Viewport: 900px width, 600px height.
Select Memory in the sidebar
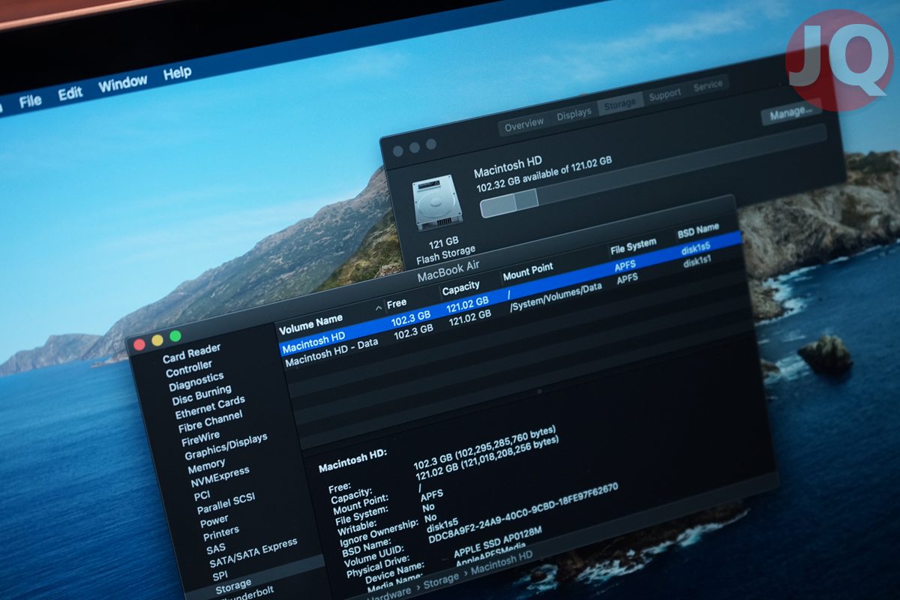click(x=206, y=466)
